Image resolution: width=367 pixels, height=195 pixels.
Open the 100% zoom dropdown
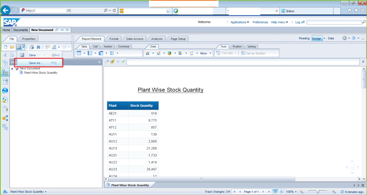click(x=291, y=192)
